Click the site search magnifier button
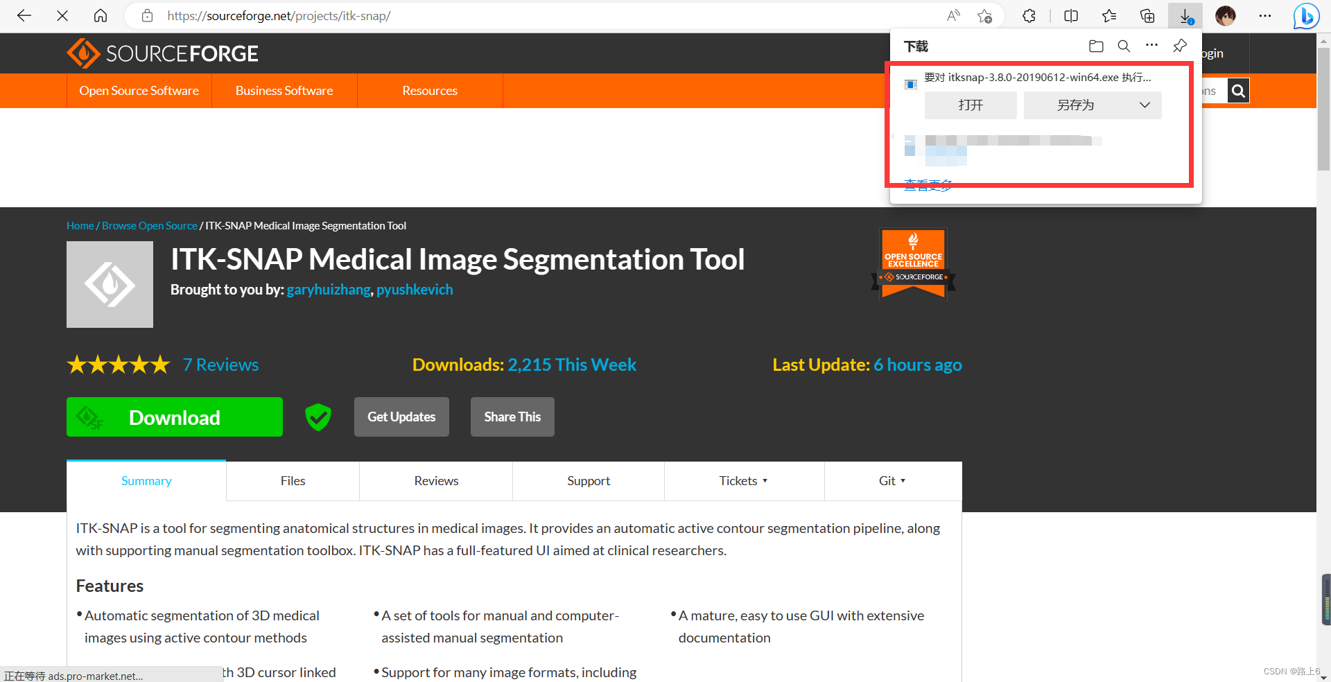This screenshot has height=682, width=1331. (x=1238, y=91)
